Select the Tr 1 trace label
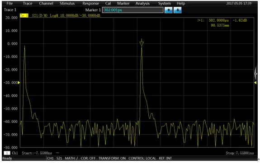The height and width of the screenshot is (164, 260). pos(24,15)
